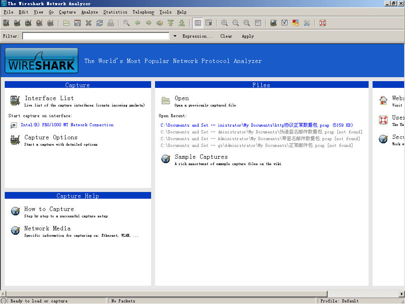Click horizontal scrollbar left arrow
This screenshot has width=405, height=304.
click(3, 294)
